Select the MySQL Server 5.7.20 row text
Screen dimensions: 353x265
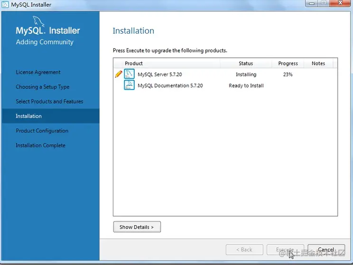point(160,74)
